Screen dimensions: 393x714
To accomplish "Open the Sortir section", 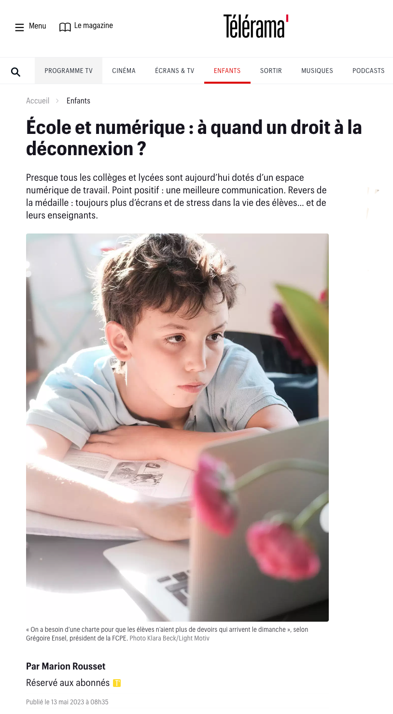I will coord(271,71).
